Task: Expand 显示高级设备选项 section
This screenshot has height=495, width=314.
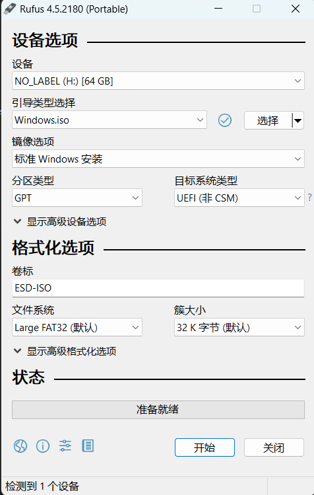Action: tap(60, 221)
